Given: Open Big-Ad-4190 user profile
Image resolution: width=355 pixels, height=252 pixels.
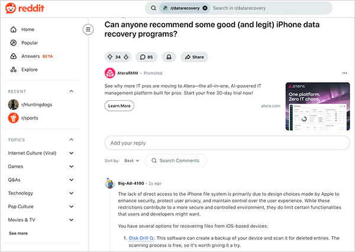Looking at the screenshot, I should tap(131, 183).
